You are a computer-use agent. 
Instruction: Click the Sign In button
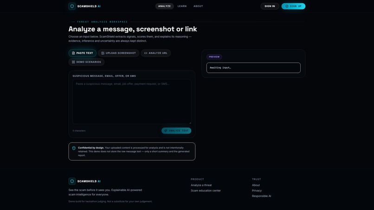point(270,6)
